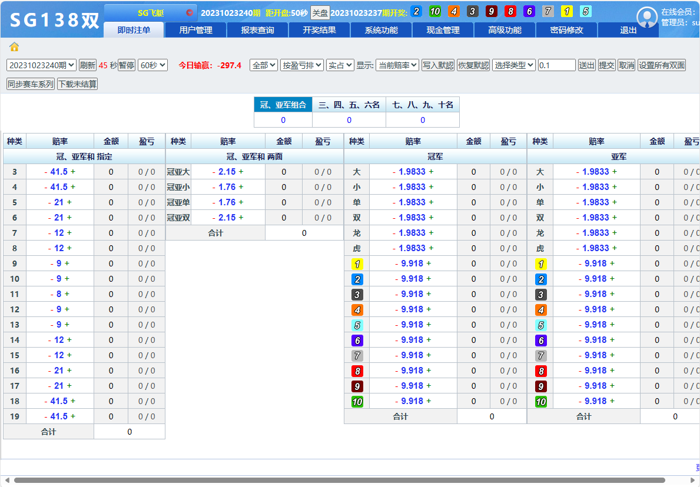Screen dimensions: 700x487
Task: Select orange ball 4 in the 冠军 table
Action: point(357,309)
